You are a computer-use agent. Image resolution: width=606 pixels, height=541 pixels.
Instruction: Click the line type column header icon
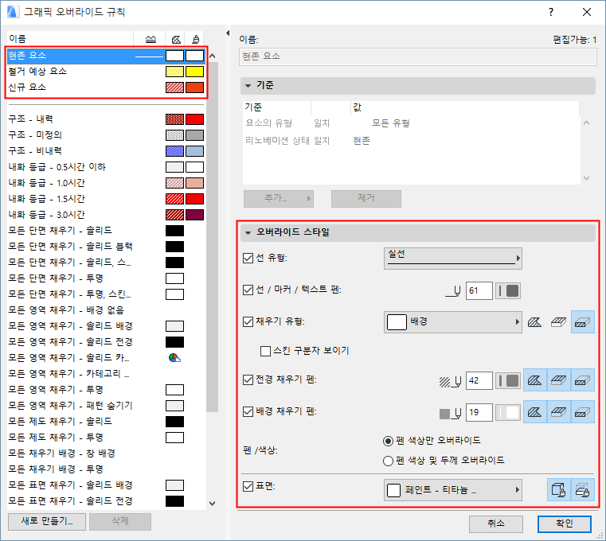(x=151, y=39)
